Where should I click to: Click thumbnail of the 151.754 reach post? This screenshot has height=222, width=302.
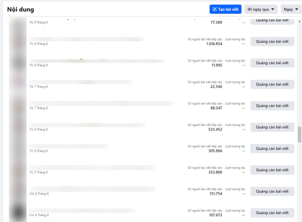(18, 191)
